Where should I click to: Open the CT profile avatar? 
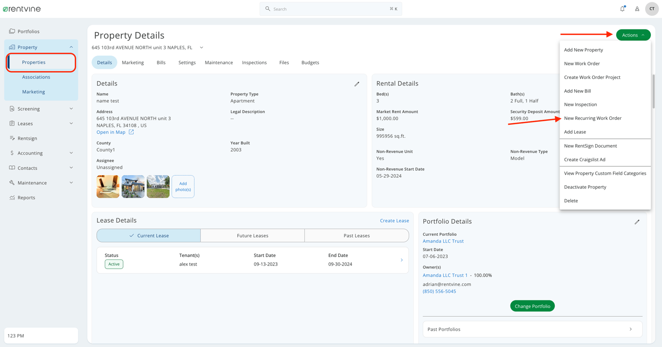652,9
